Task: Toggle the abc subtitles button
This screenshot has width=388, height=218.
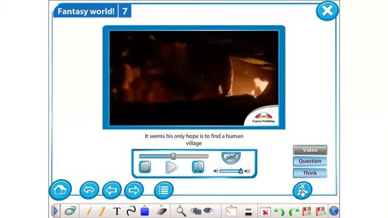Action: tap(231, 157)
